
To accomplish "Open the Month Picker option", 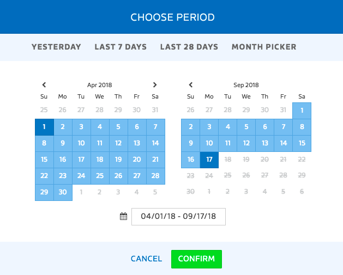I will [264, 47].
